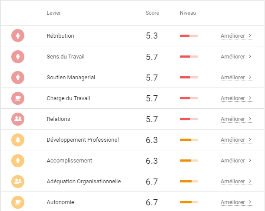Image resolution: width=265 pixels, height=211 pixels.
Task: Click the Niveau column header
Action: pos(188,13)
